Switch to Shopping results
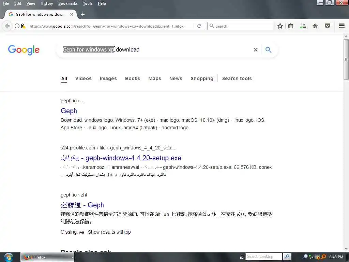This screenshot has width=349, height=262. pos(202,78)
